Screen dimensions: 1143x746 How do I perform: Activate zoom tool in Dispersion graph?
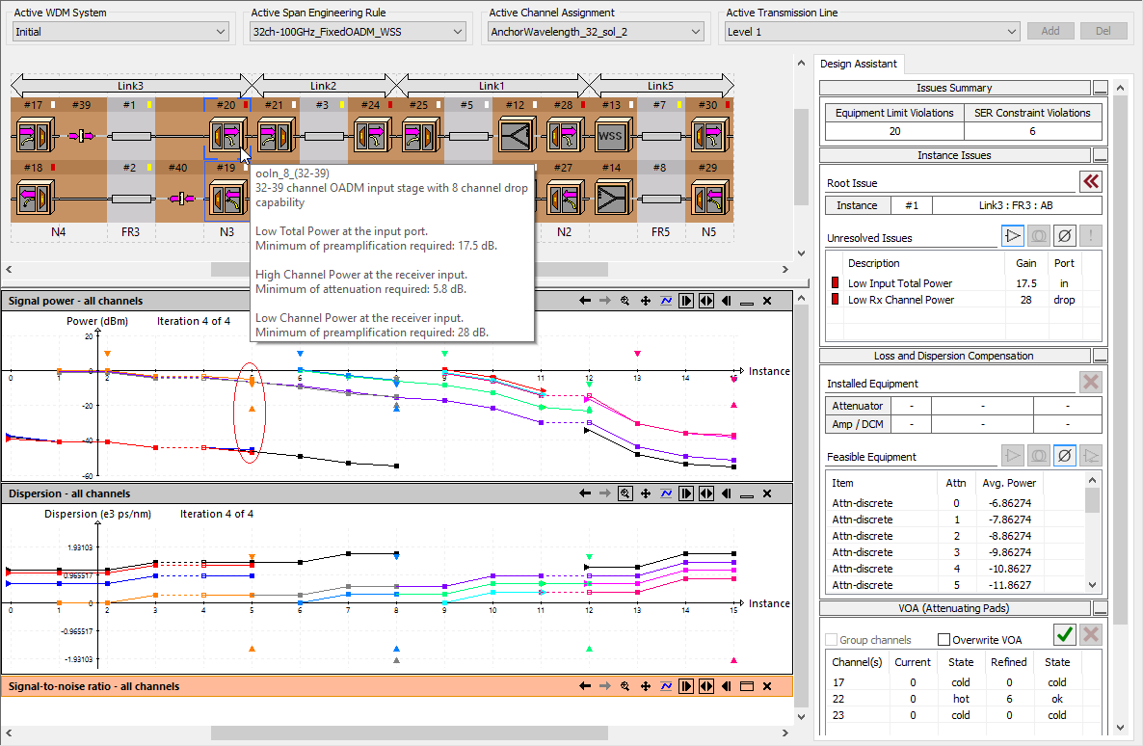click(625, 493)
